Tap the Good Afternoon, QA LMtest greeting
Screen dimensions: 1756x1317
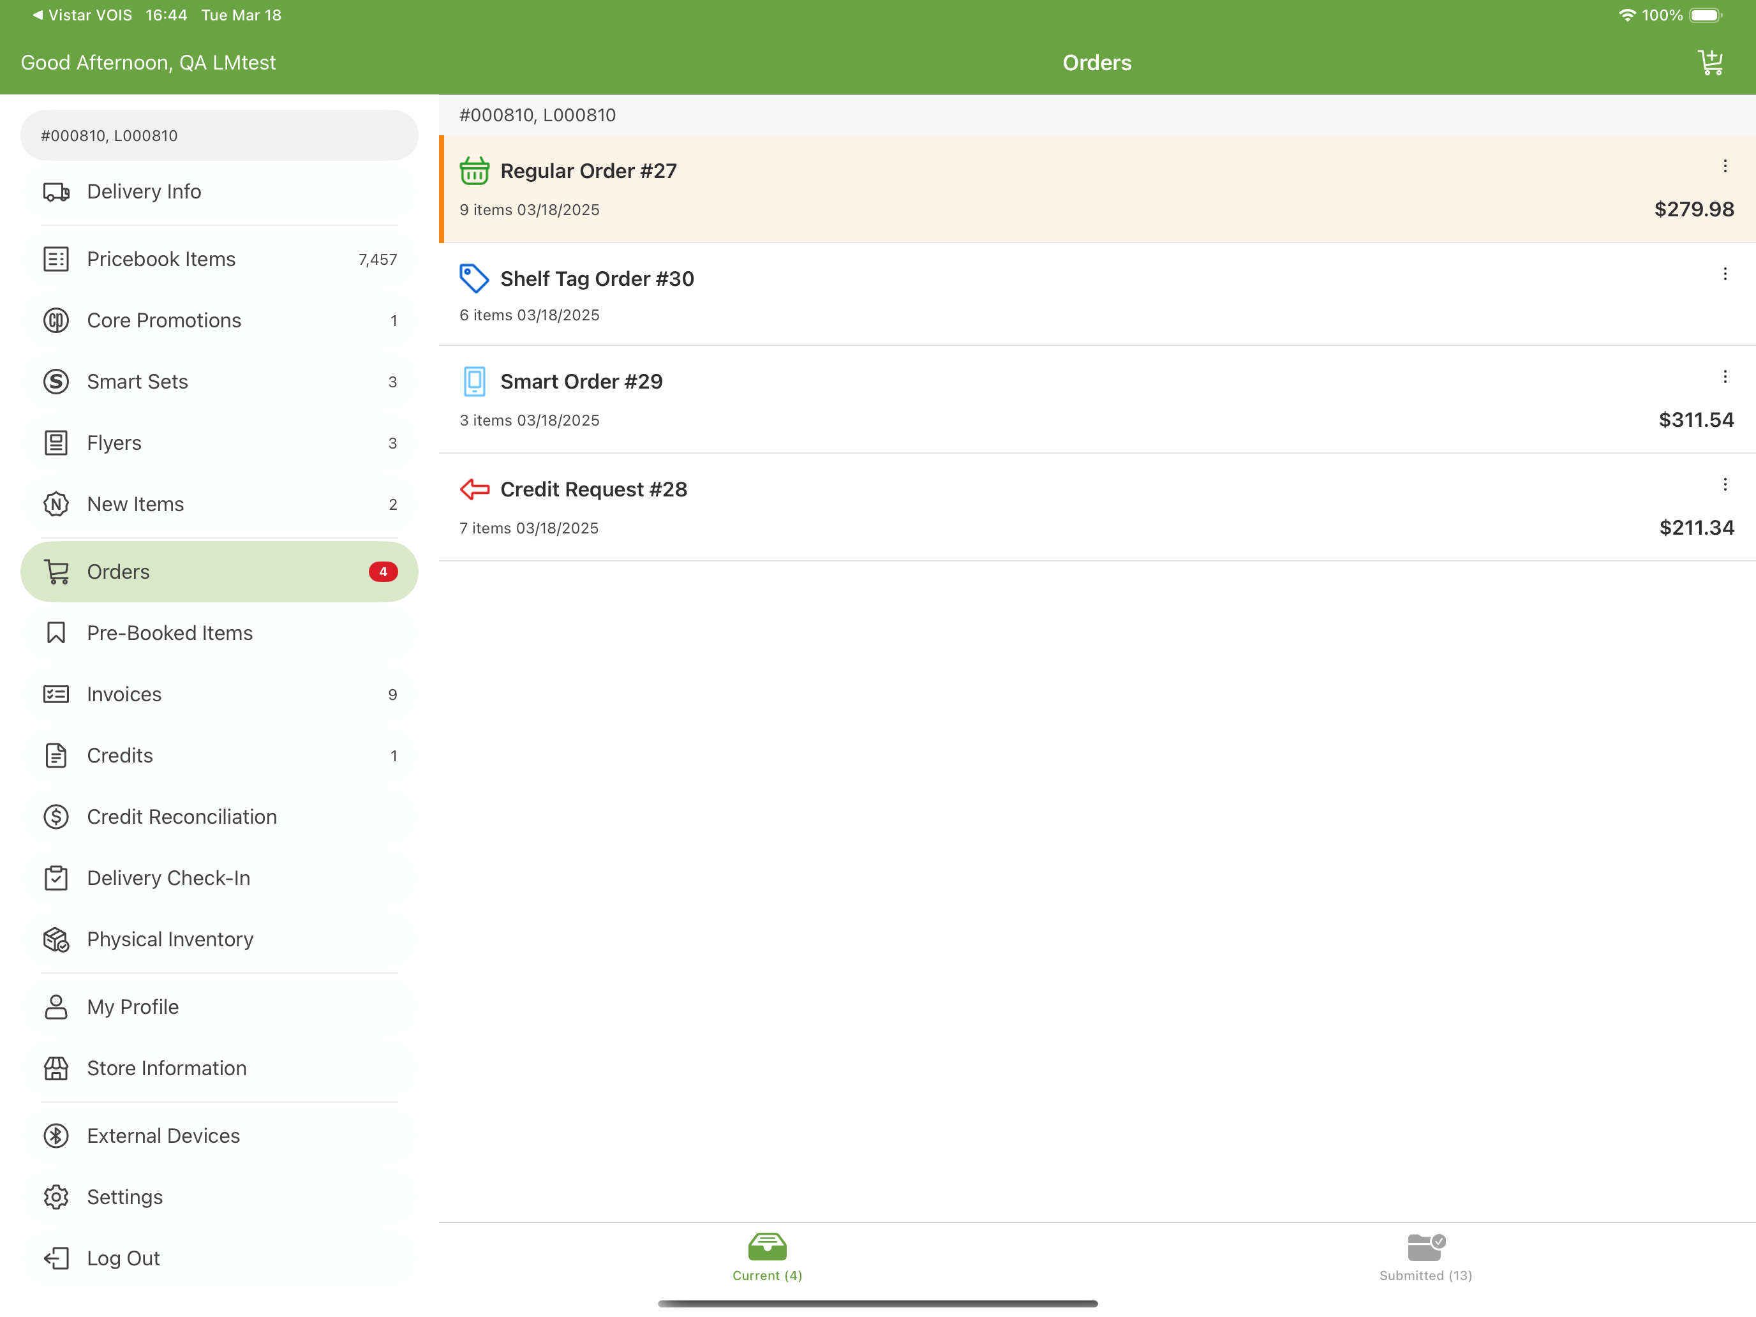pyautogui.click(x=149, y=62)
